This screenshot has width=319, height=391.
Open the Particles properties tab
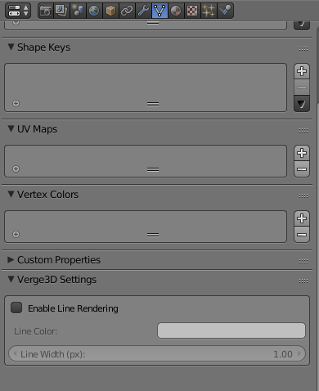click(209, 11)
